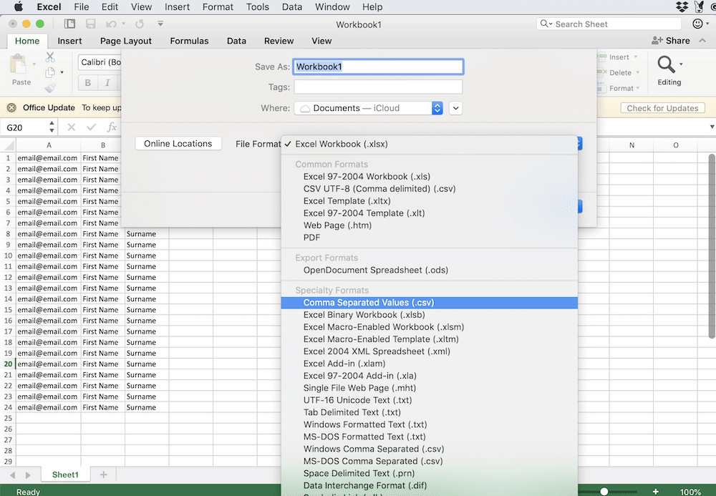Open the Where location dropdown
716x496 pixels.
369,108
